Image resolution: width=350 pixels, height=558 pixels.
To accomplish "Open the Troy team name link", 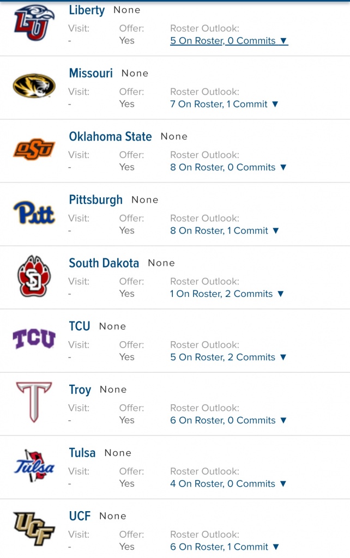I will point(80,390).
